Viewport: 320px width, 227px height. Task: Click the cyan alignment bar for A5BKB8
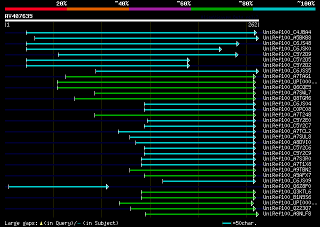pyautogui.click(x=146, y=38)
